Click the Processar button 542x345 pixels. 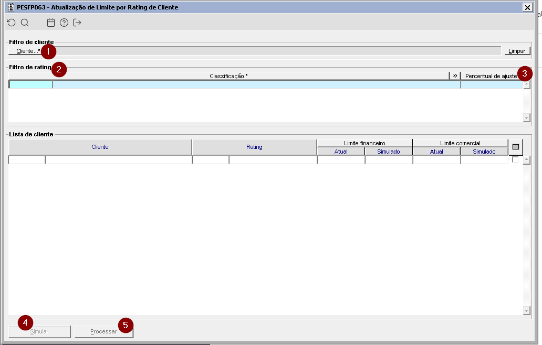click(x=103, y=331)
